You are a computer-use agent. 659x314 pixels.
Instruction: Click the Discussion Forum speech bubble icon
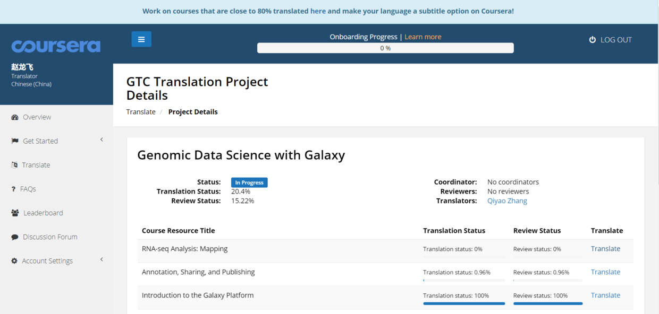15,237
